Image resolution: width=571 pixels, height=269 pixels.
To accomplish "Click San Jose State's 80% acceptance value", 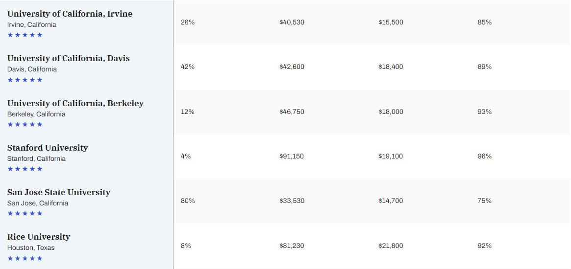I will tap(188, 201).
